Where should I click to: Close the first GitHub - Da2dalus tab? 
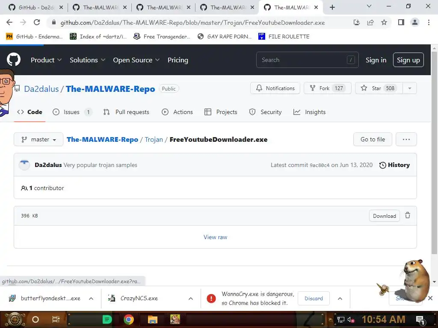[x=61, y=7]
